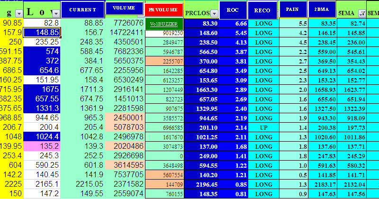Open the active filter on the 5EMA column
This screenshot has height=199, width=379.
362,14
